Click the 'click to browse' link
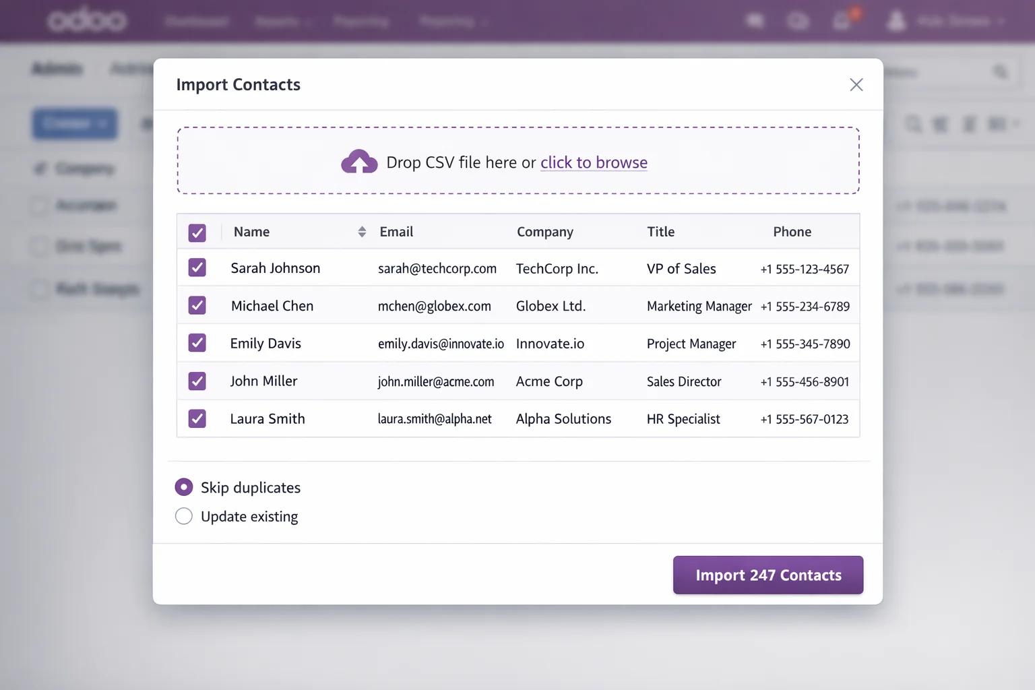Viewport: 1035px width, 690px height. 593,162
